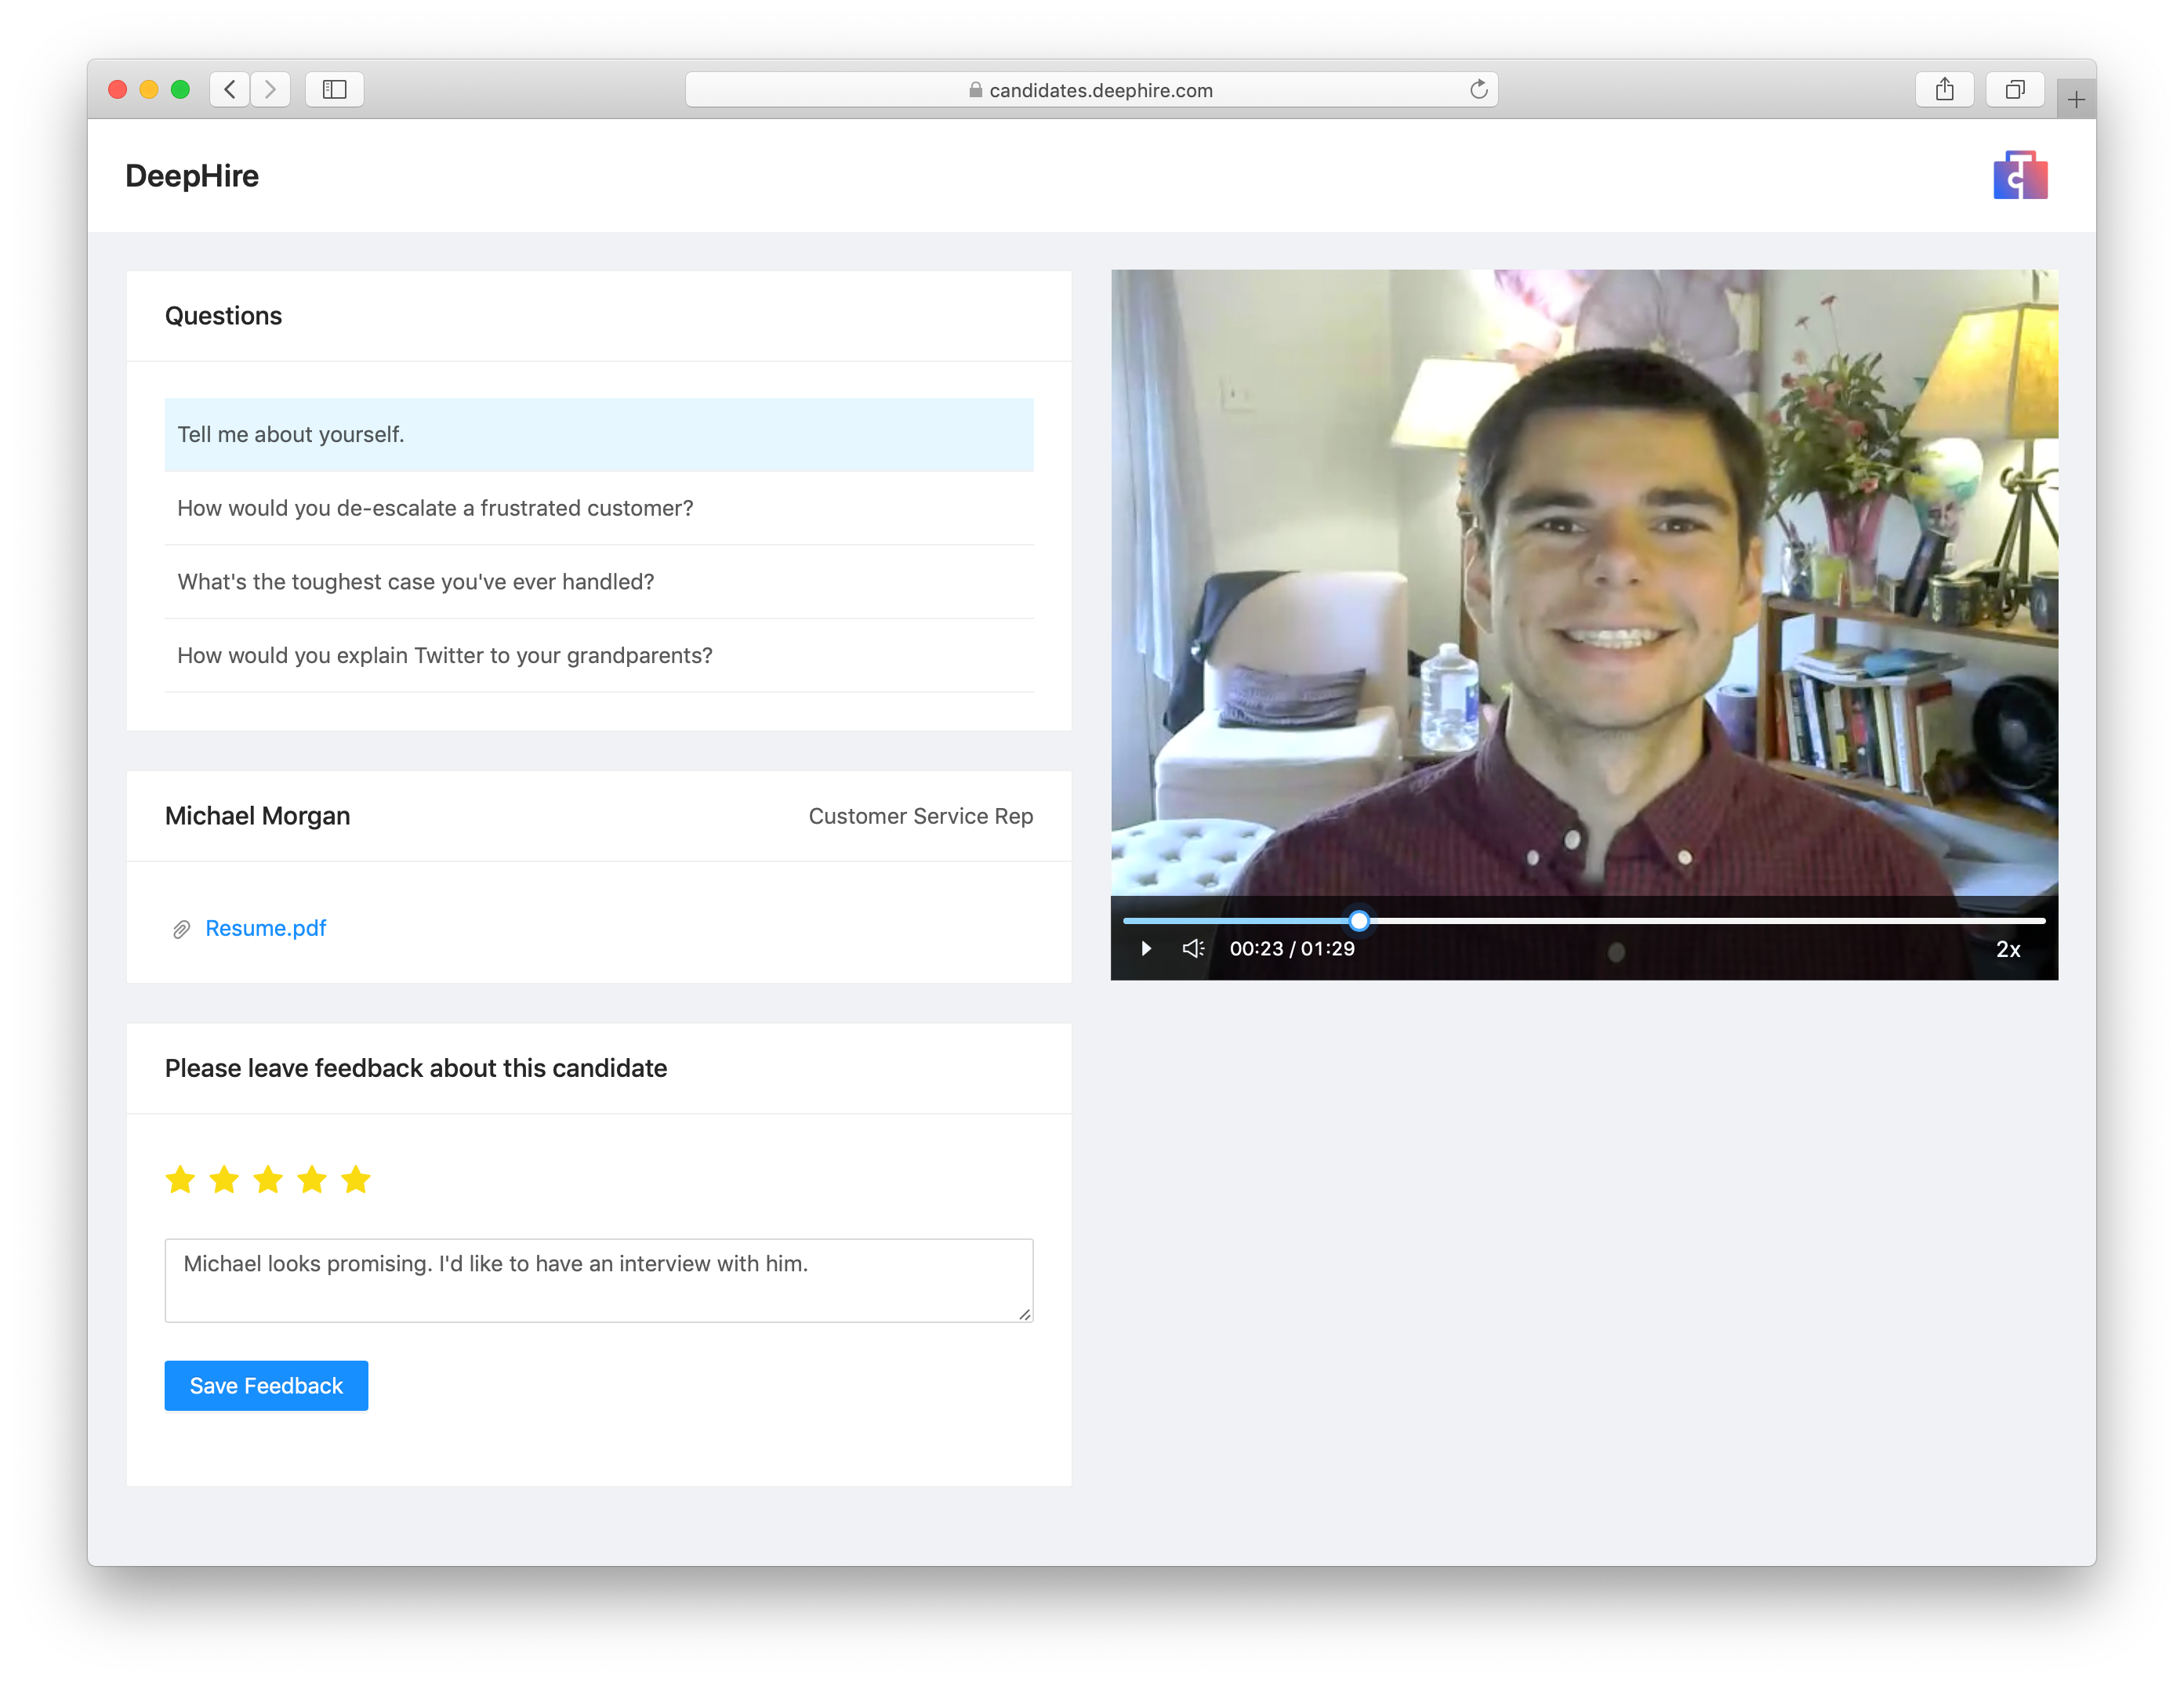The image size is (2184, 1682).
Task: Click Save Feedback button
Action: (x=266, y=1385)
